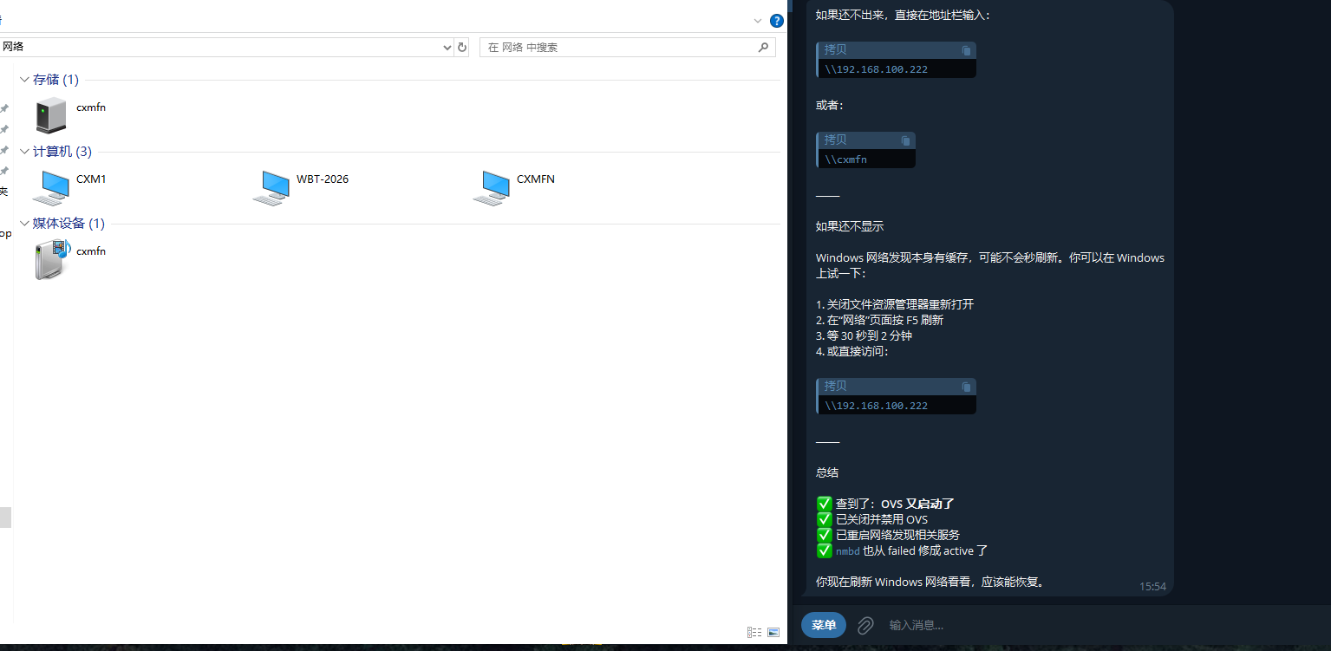Click the 总结 heading in chat
The width and height of the screenshot is (1331, 651).
point(827,473)
